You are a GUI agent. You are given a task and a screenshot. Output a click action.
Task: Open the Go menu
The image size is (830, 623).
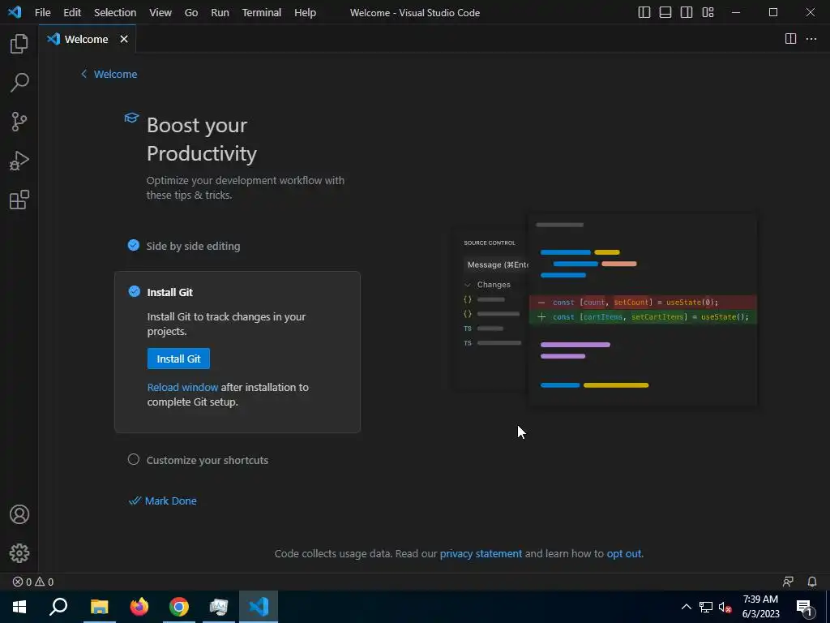[191, 12]
